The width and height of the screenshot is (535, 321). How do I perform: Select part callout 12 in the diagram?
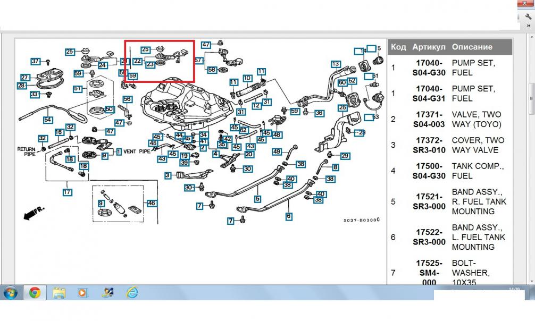click(256, 106)
